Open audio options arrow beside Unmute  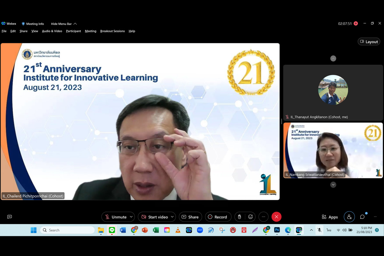click(x=131, y=217)
